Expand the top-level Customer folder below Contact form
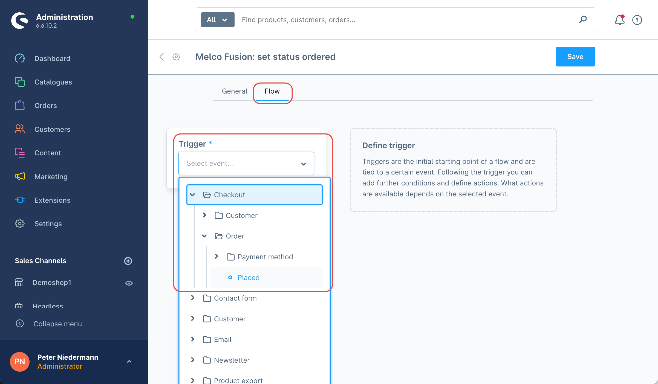 (193, 319)
